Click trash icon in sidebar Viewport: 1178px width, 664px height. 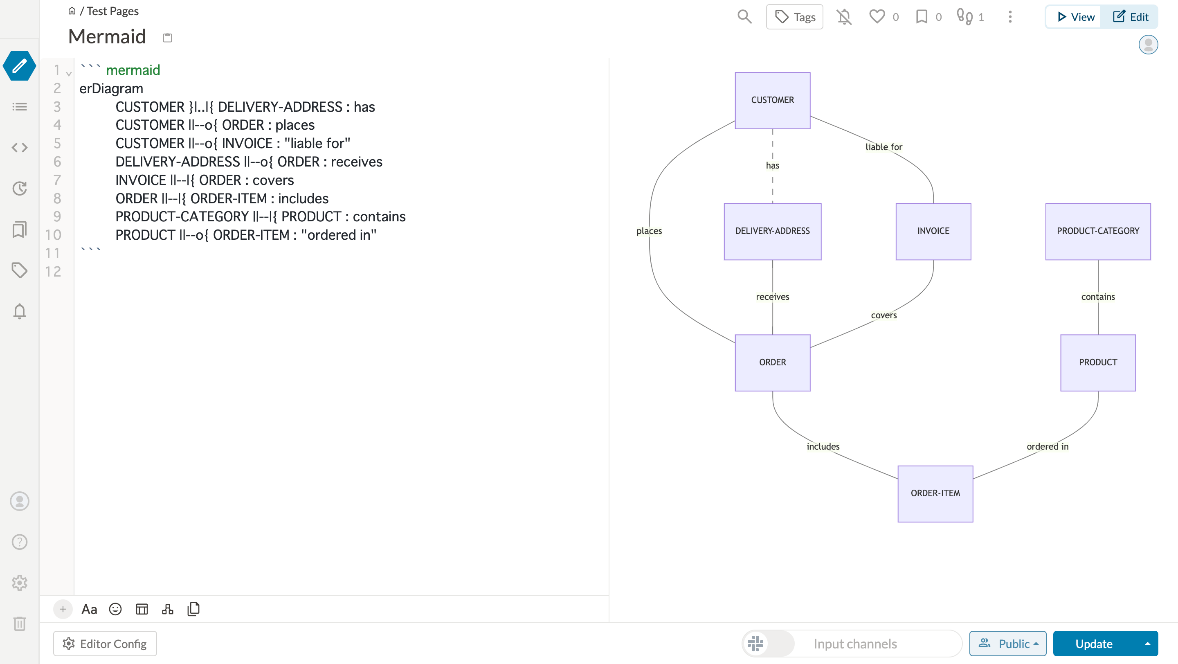pyautogui.click(x=19, y=623)
